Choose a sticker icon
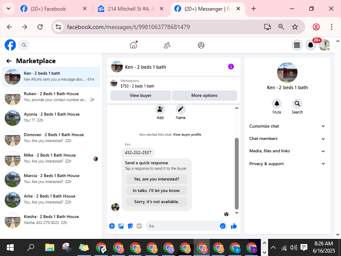Image resolution: width=341 pixels, height=256 pixels. pyautogui.click(x=130, y=226)
